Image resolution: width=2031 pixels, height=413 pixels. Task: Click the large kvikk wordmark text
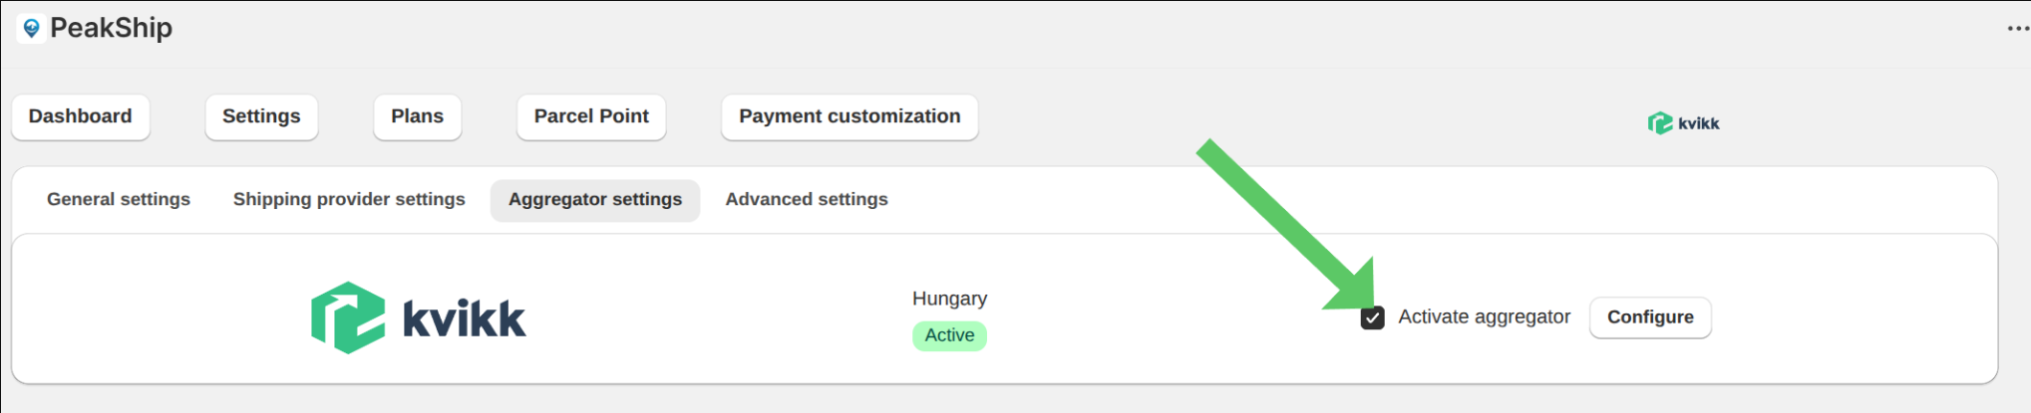464,319
